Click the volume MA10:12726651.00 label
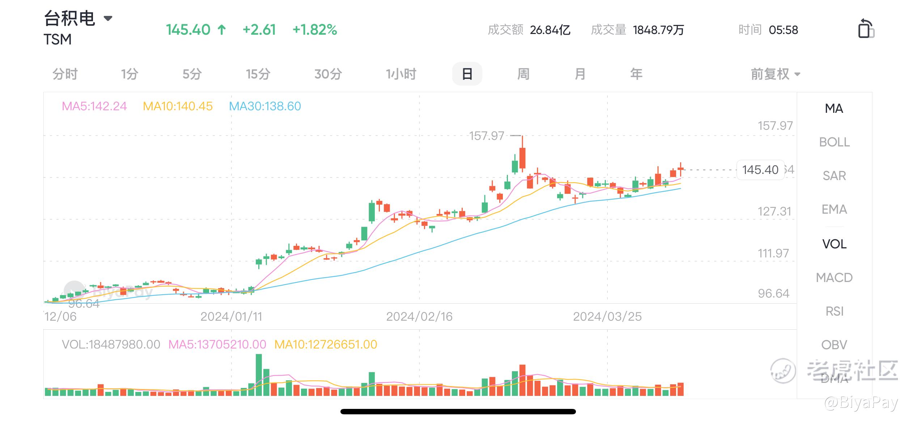916x423 pixels. click(326, 345)
